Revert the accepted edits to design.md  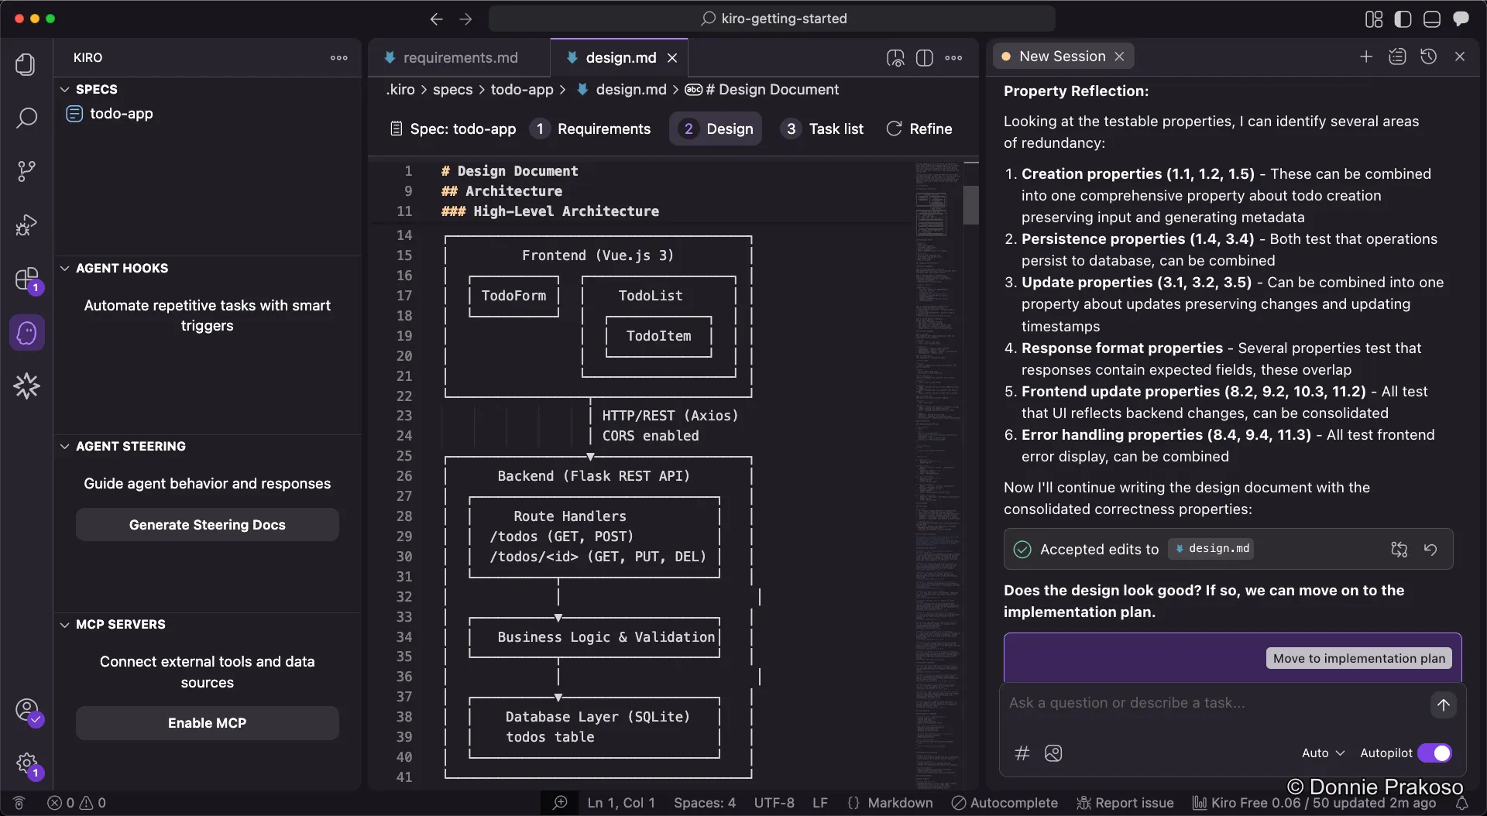pyautogui.click(x=1430, y=549)
